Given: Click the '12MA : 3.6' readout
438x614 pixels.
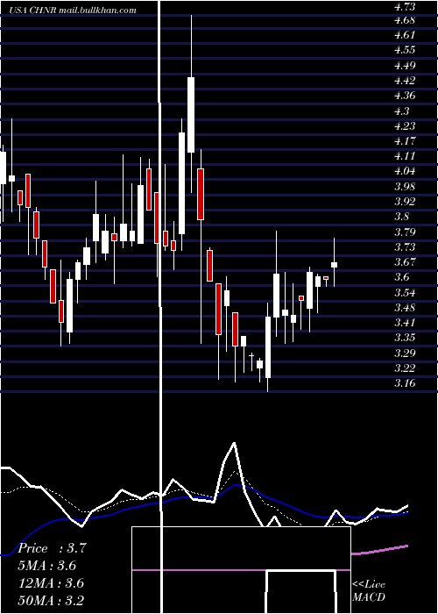Looking at the screenshot, I should [x=51, y=583].
